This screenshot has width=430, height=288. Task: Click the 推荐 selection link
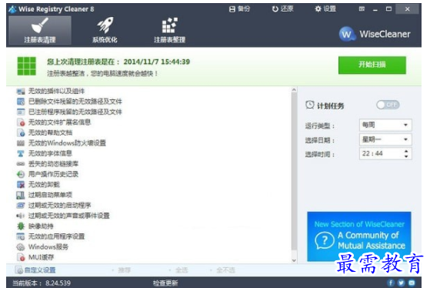[124, 270]
